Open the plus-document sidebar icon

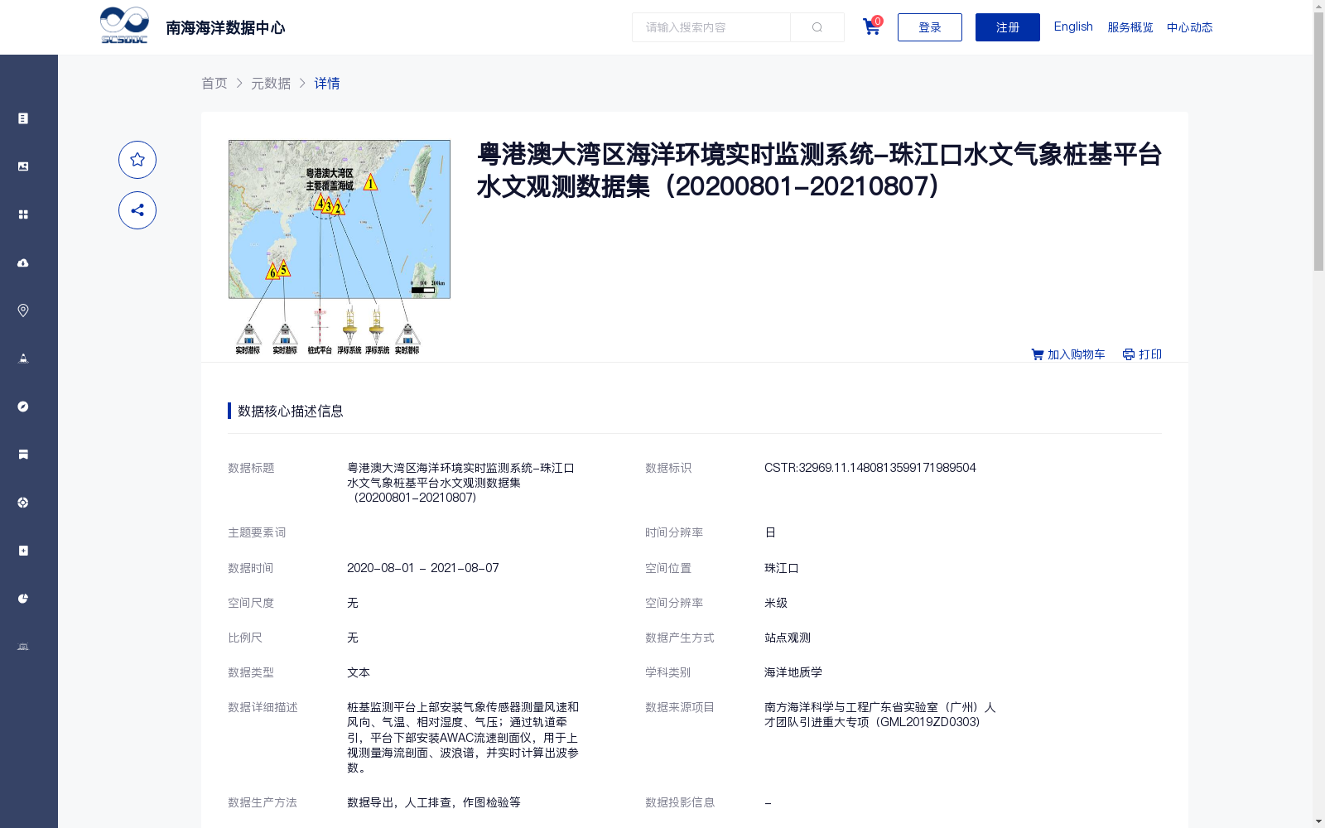tap(23, 551)
